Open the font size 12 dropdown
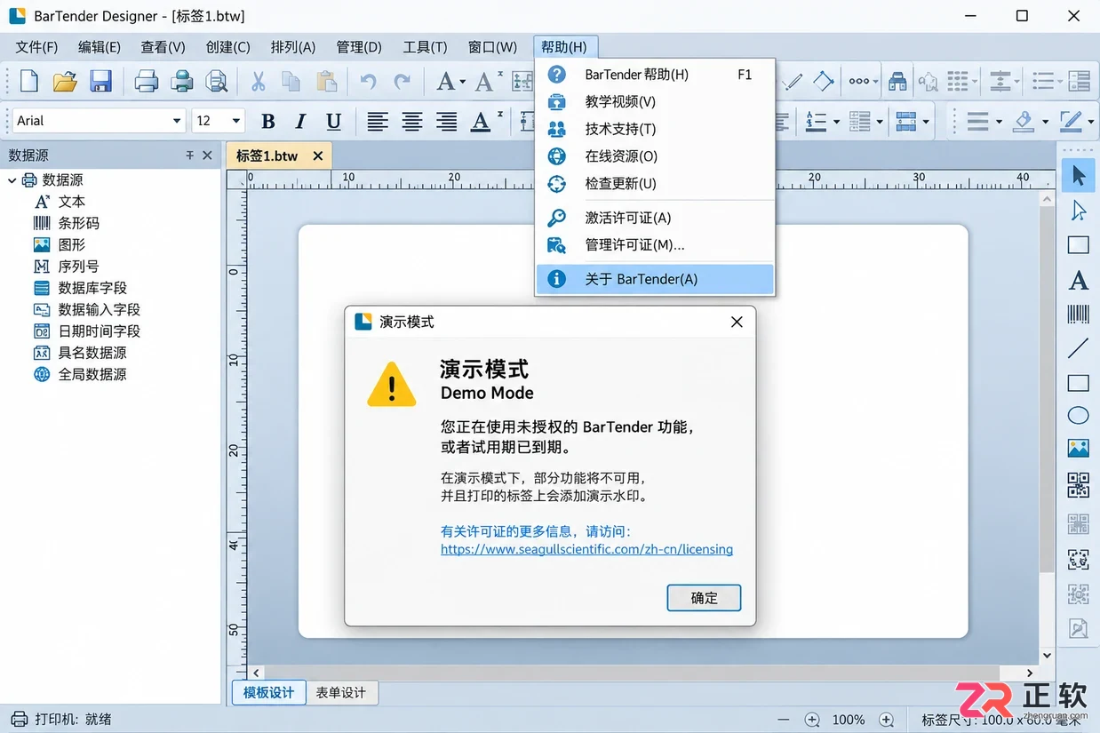The image size is (1100, 733). point(236,121)
